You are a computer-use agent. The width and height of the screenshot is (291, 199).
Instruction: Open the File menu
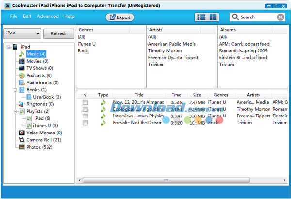pyautogui.click(x=14, y=16)
